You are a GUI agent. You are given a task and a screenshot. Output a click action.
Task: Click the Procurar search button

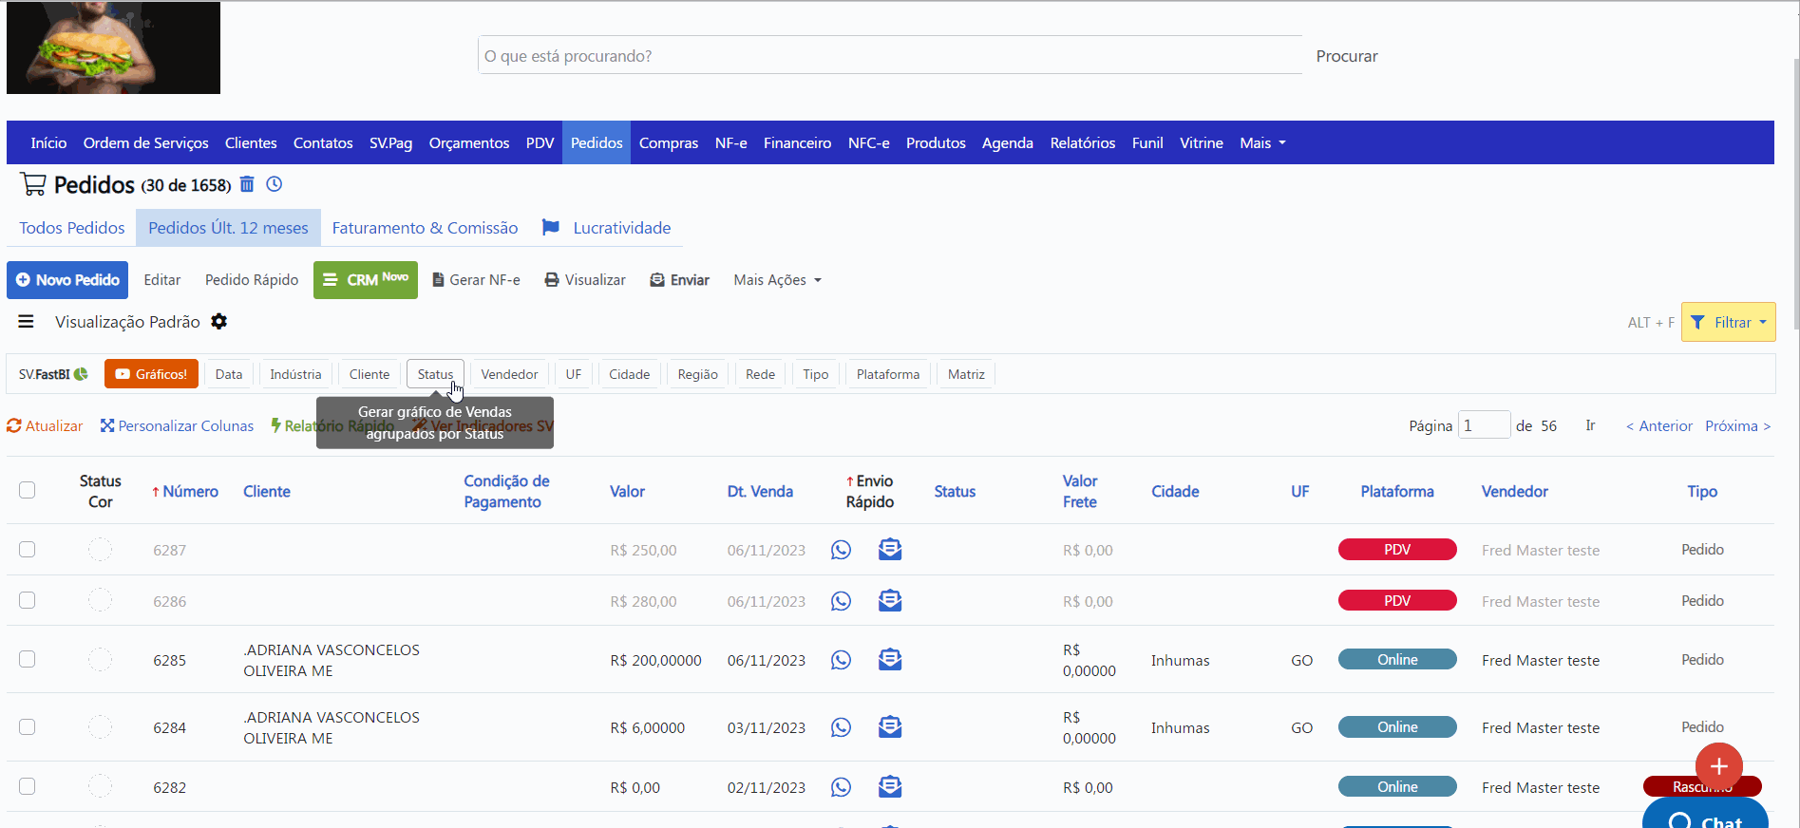(1347, 56)
